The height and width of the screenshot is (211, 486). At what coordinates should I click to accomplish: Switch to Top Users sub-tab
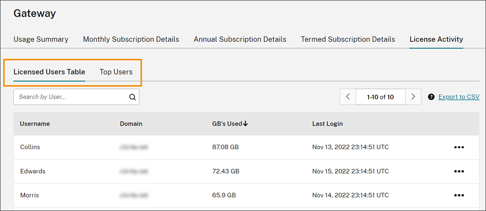click(x=116, y=72)
